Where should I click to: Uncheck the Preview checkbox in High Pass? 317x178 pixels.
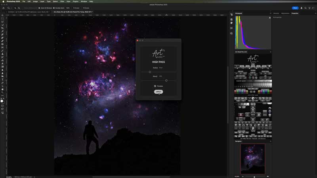[x=155, y=86]
